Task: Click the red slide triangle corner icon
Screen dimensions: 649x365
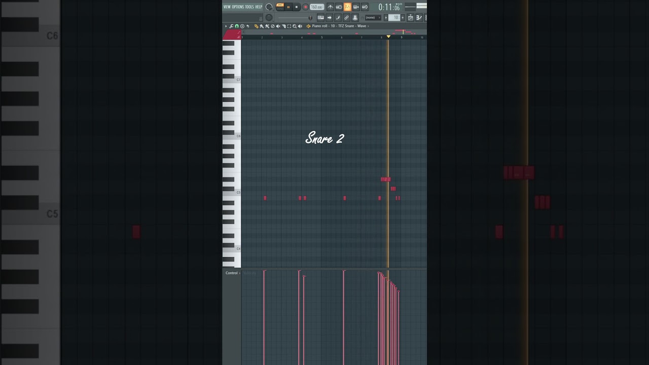Action: coord(238,36)
